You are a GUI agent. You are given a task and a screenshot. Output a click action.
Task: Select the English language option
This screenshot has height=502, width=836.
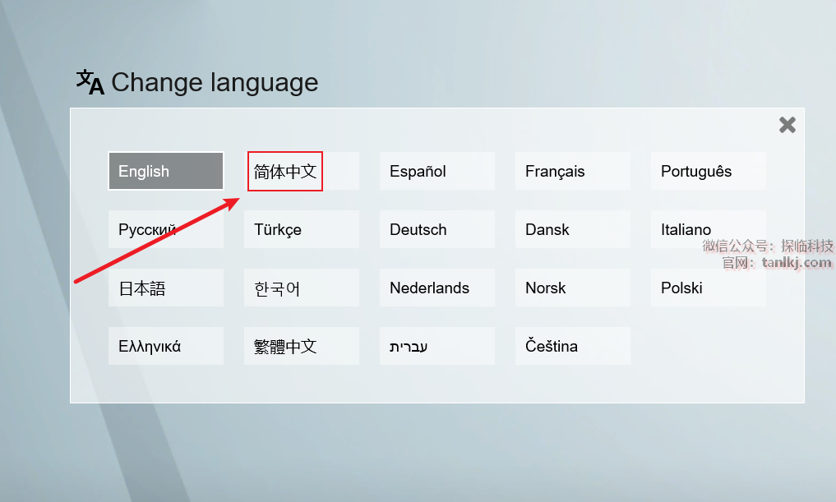[x=165, y=171]
